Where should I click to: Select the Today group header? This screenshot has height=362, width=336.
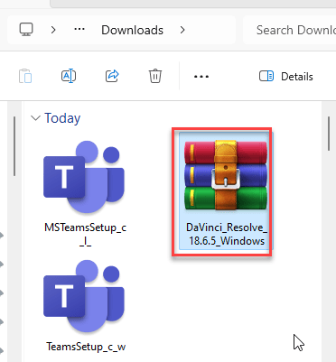62,118
